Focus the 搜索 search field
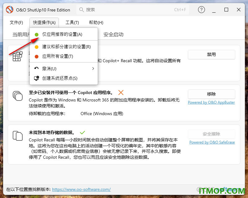Screen dimensions: 248x198 [x=133, y=10]
